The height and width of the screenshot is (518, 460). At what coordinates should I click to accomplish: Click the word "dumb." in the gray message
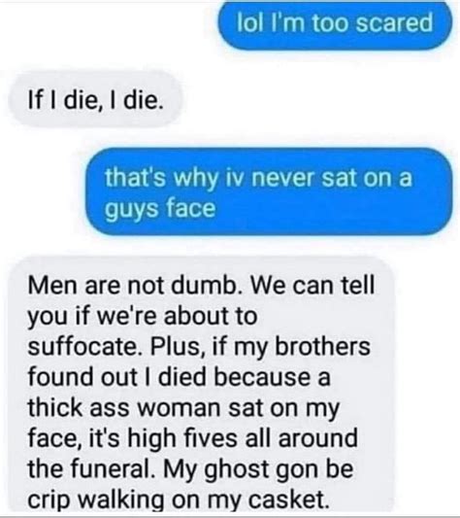point(208,285)
